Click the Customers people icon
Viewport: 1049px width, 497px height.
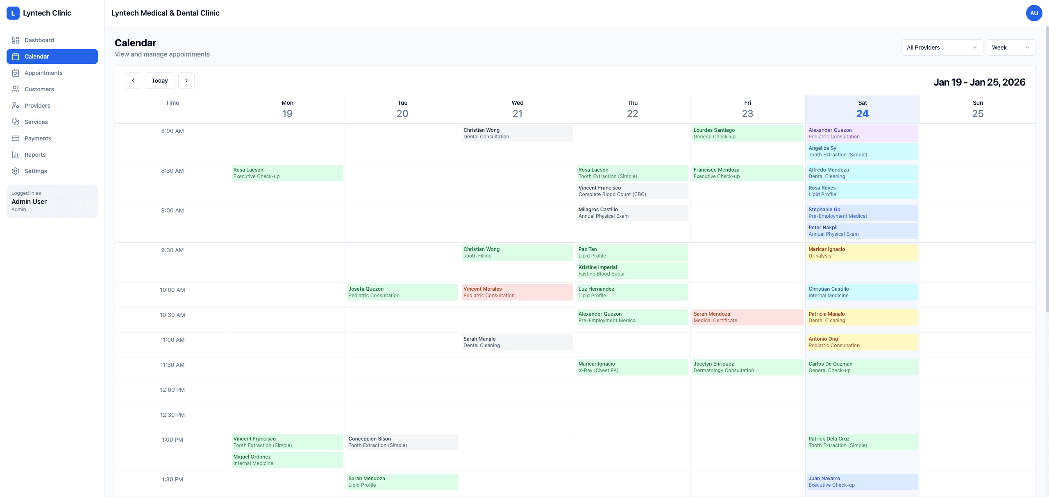(16, 89)
